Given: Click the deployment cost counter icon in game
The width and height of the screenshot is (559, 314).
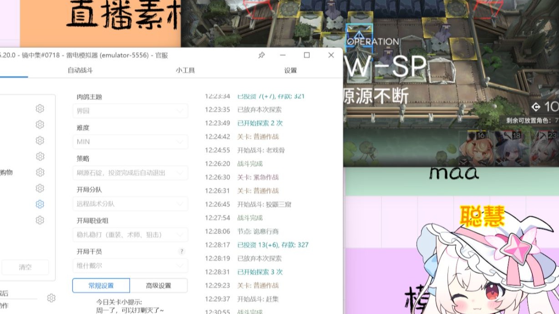Looking at the screenshot, I should click(536, 107).
